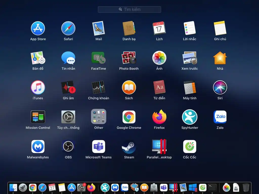Launch Ghi âm voice recorder app
This screenshot has width=259, height=194.
pos(68,87)
